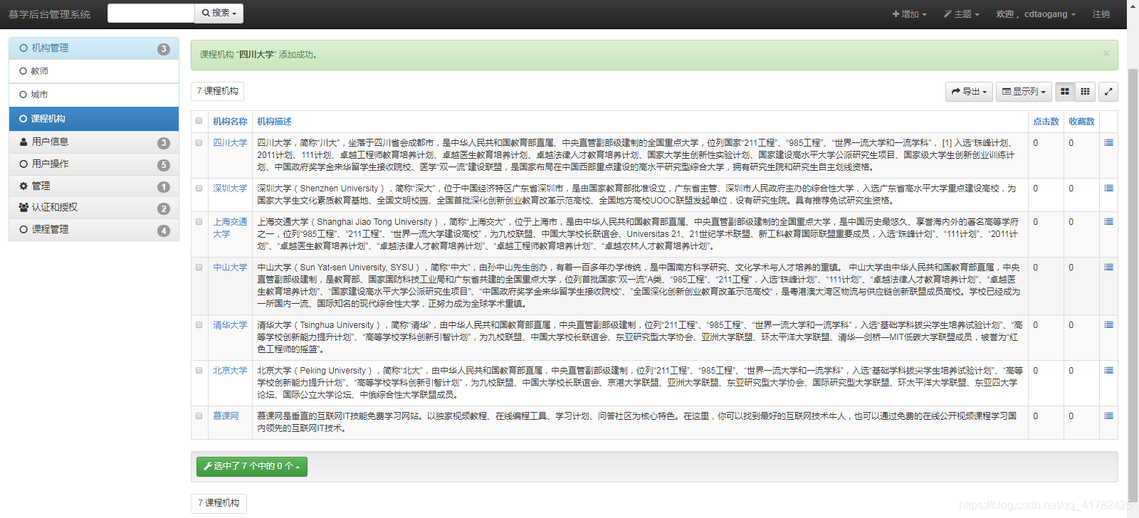Check the 北京大学 row checkbox
Image resolution: width=1139 pixels, height=518 pixels.
pos(199,370)
